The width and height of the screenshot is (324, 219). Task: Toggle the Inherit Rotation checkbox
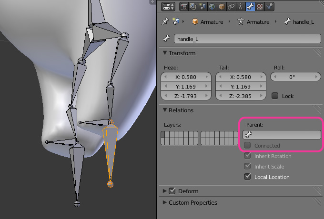247,156
